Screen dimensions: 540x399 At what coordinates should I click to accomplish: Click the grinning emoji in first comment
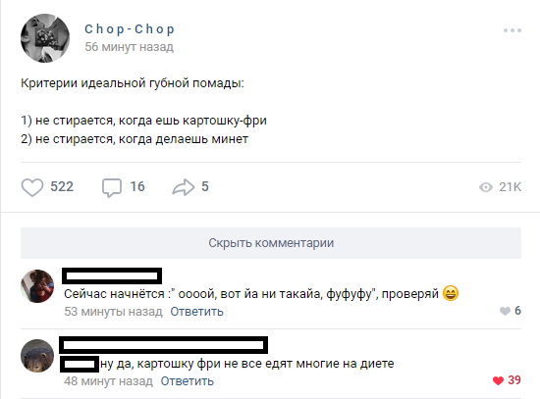pyautogui.click(x=451, y=293)
